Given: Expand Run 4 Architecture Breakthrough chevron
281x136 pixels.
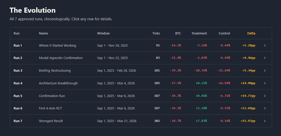Looking at the screenshot, I should [x=265, y=83].
